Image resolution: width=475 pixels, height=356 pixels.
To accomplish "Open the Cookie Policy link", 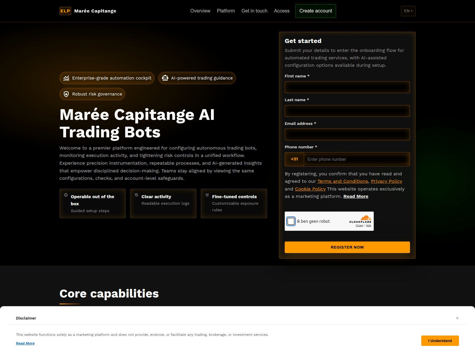I will coord(310,189).
